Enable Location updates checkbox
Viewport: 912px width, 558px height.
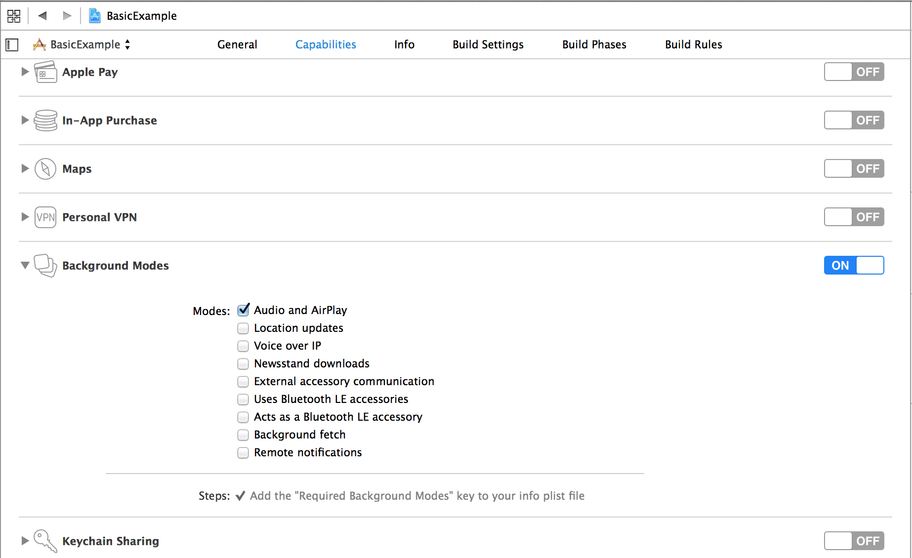[x=243, y=328]
